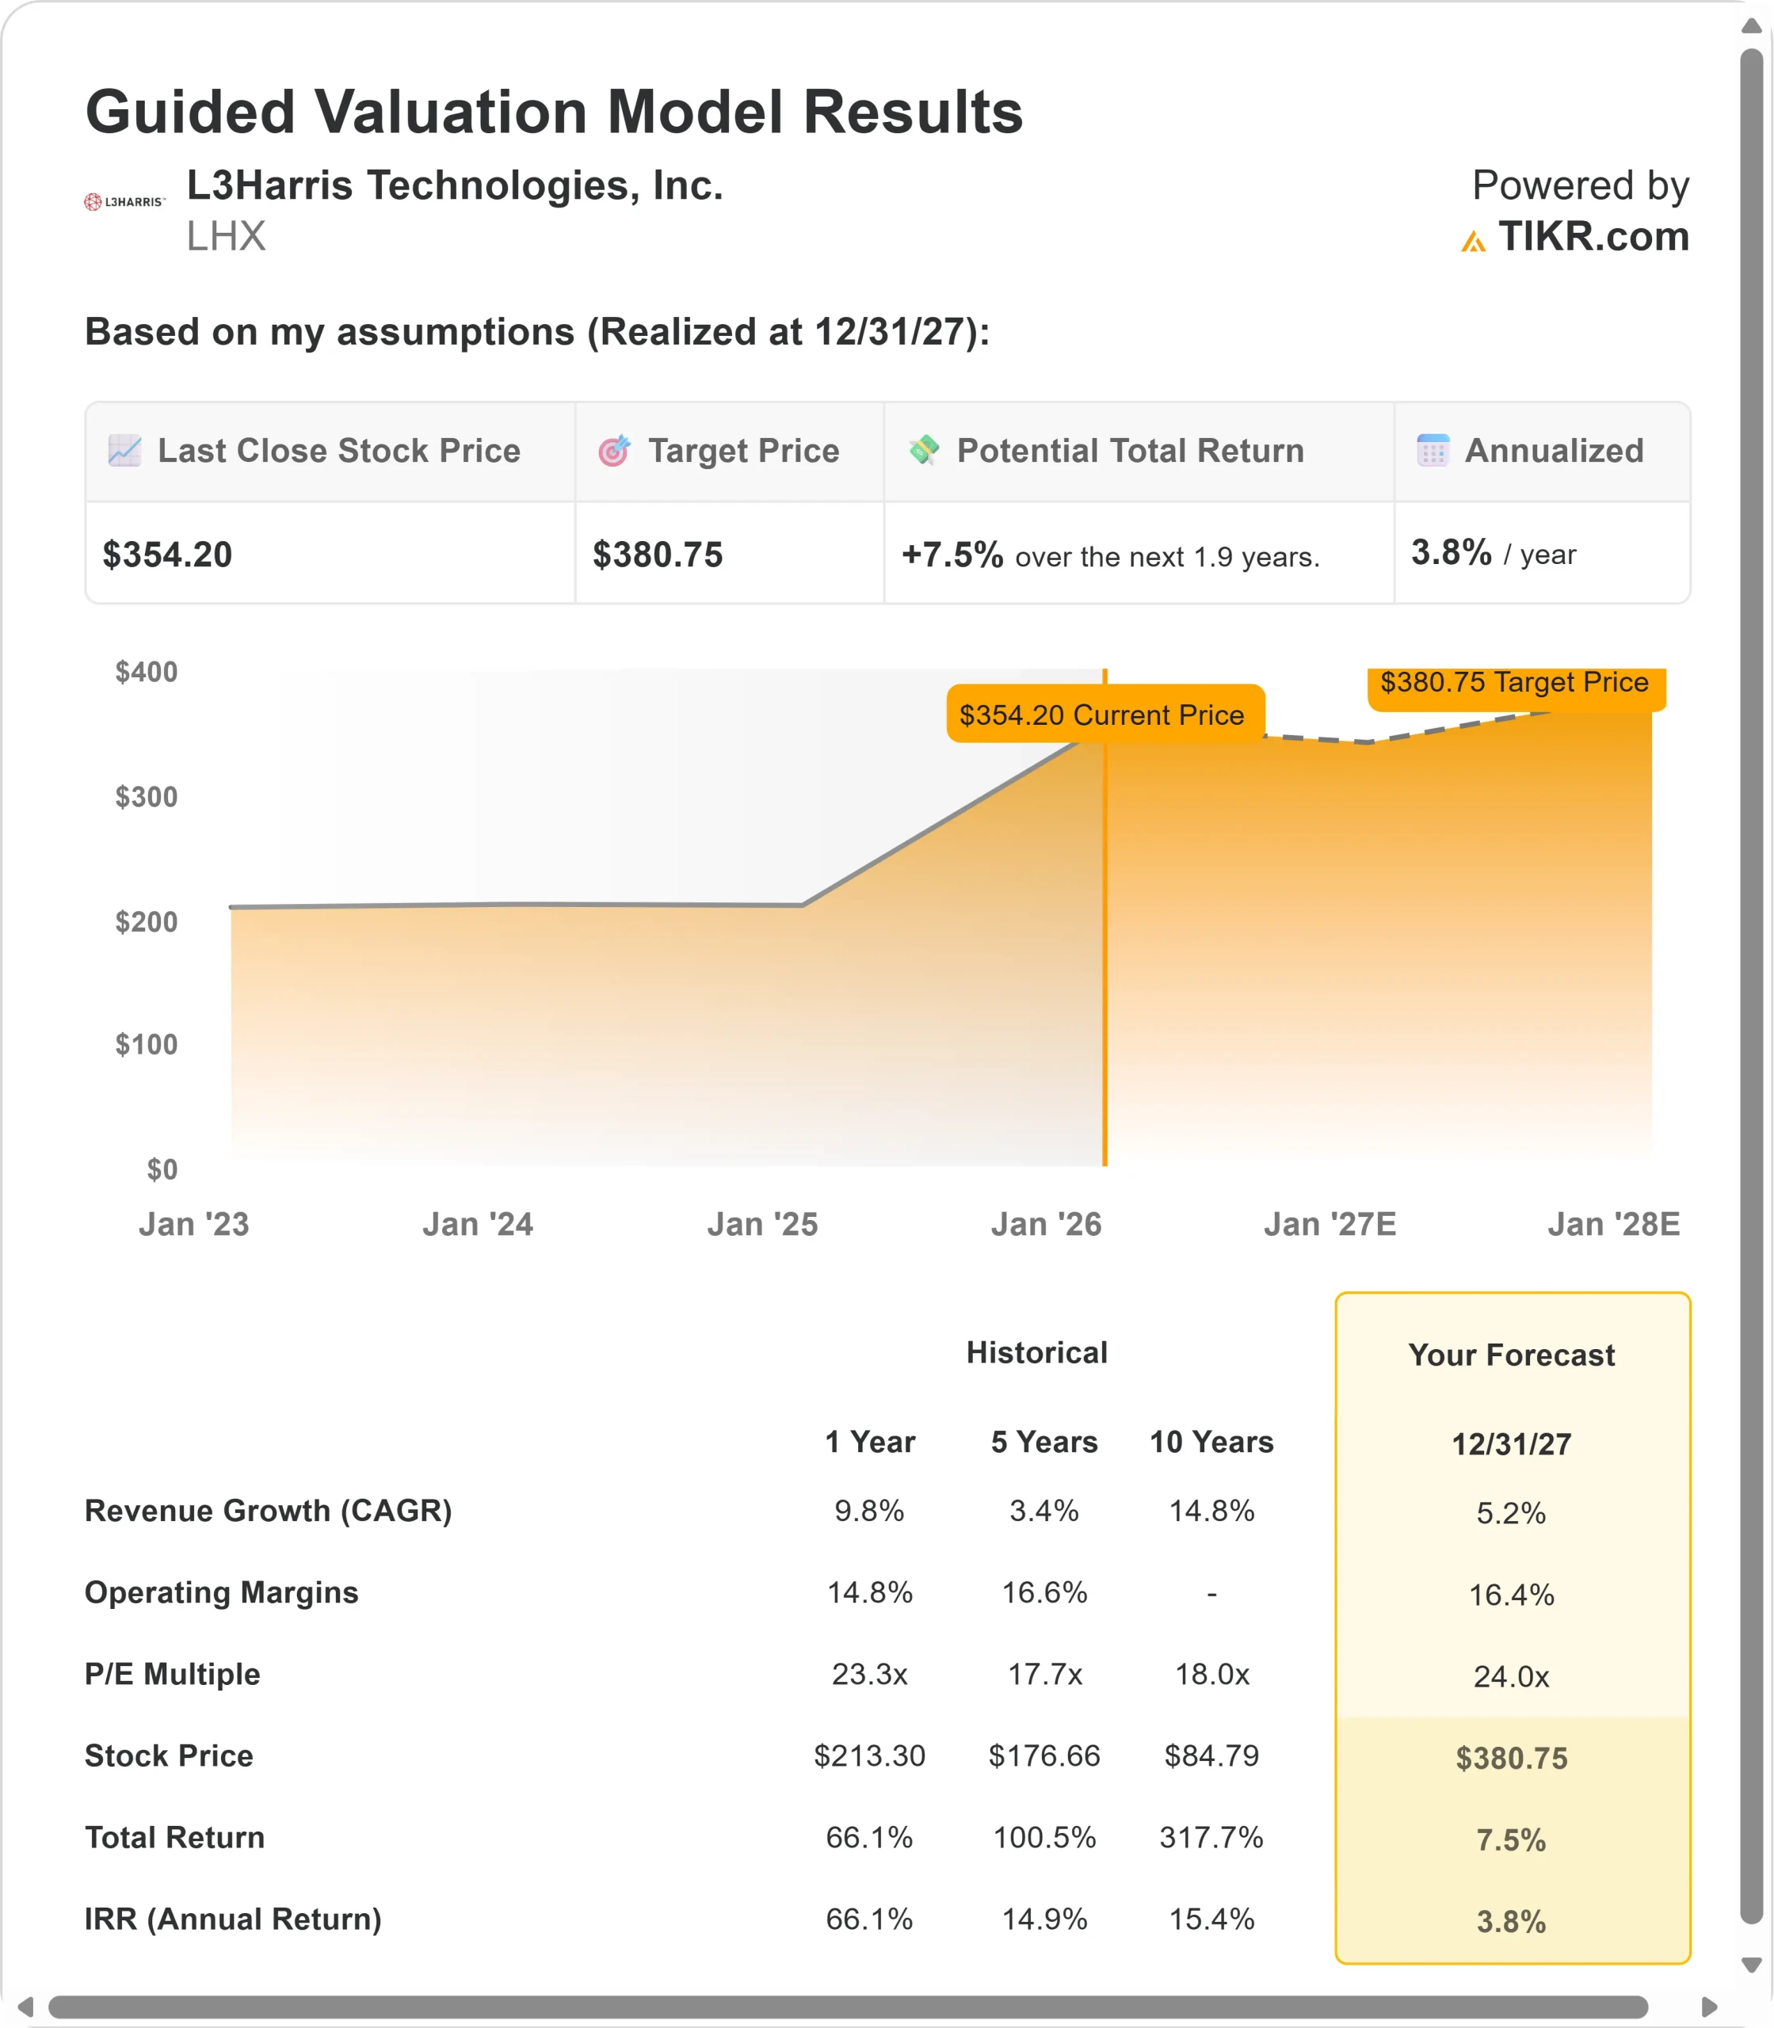This screenshot has height=2028, width=1774.
Task: Click the Jan '27E axis label
Action: point(1329,1224)
